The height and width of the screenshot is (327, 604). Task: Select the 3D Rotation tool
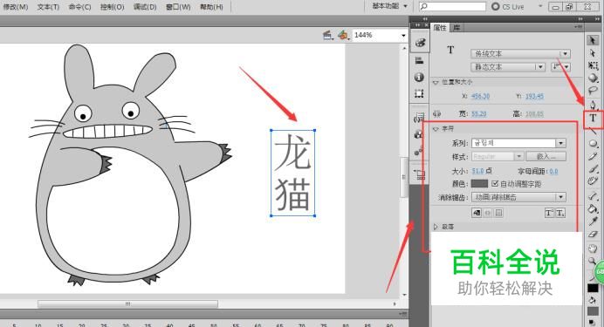point(593,78)
